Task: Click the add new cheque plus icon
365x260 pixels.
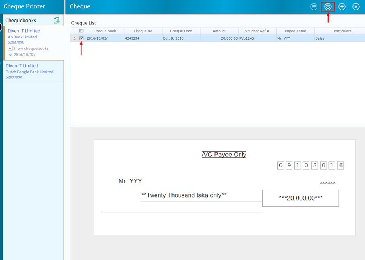Action: pyautogui.click(x=342, y=6)
